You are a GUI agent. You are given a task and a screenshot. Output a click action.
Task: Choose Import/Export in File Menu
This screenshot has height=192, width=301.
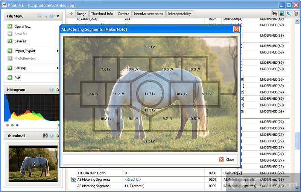[25, 51]
